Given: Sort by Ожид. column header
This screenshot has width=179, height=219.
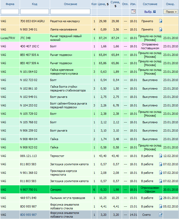Looking at the screenshot, I should [x=170, y=4].
